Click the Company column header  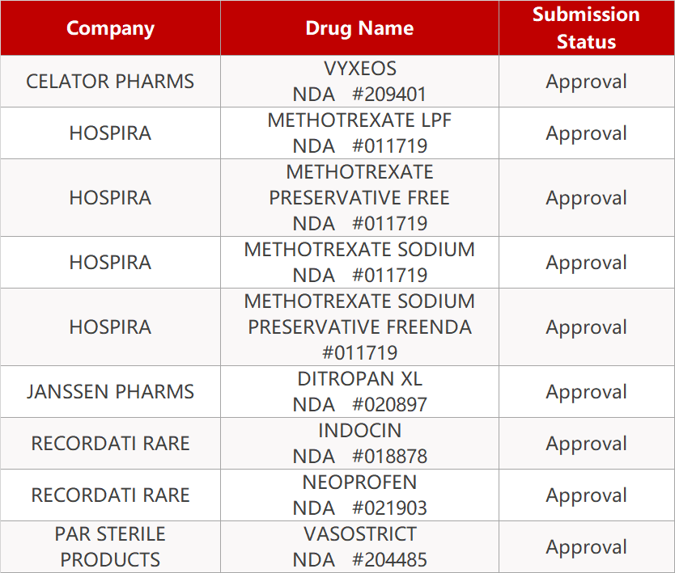pyautogui.click(x=110, y=28)
